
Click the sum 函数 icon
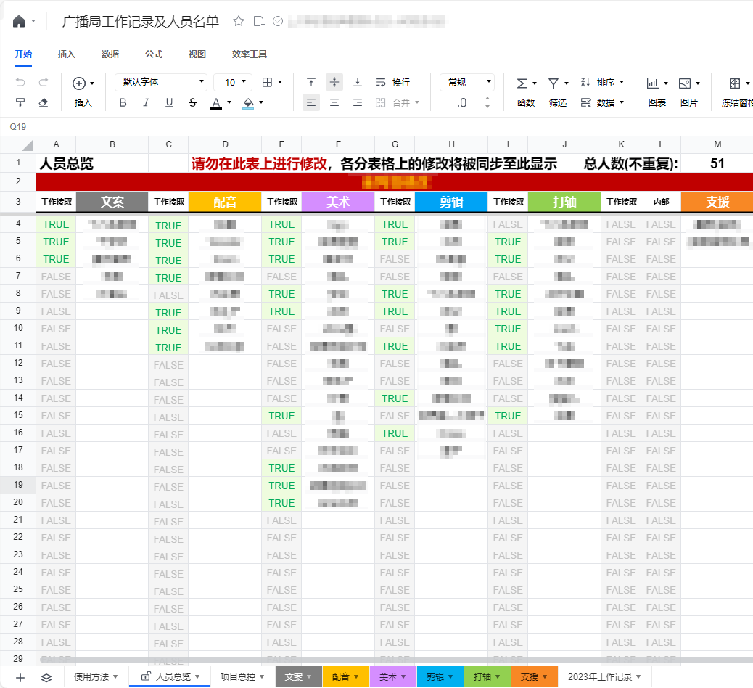coord(522,83)
